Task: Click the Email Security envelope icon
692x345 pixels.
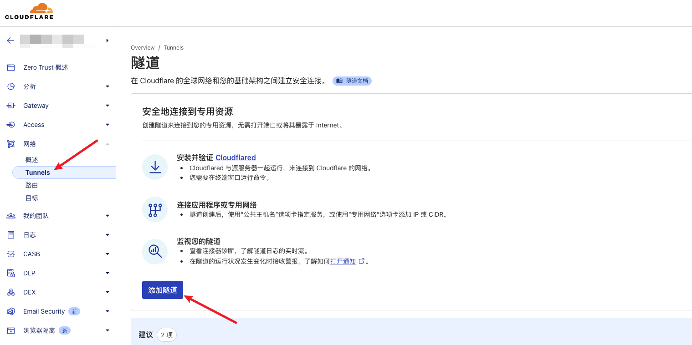Action: [11, 311]
